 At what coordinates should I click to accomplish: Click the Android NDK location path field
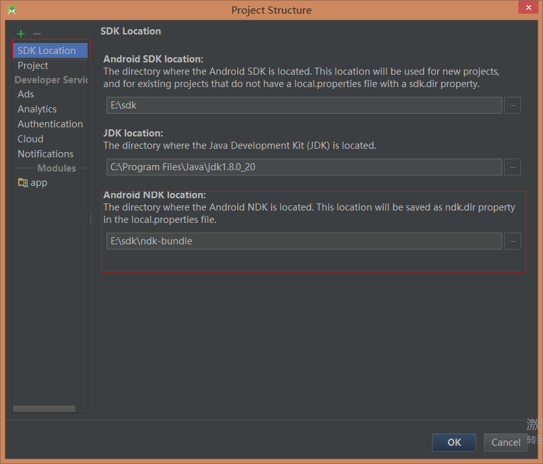pos(304,241)
